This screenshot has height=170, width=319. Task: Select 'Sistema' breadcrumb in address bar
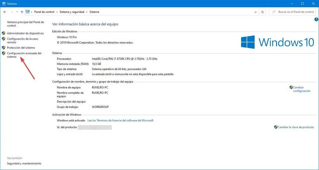(94, 12)
